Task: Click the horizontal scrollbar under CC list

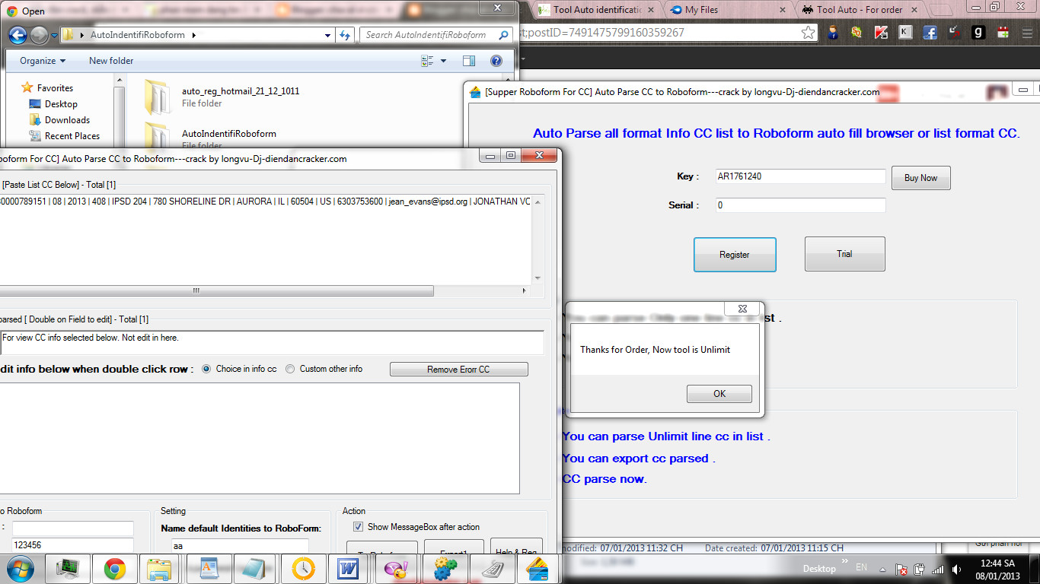Action: click(x=216, y=290)
